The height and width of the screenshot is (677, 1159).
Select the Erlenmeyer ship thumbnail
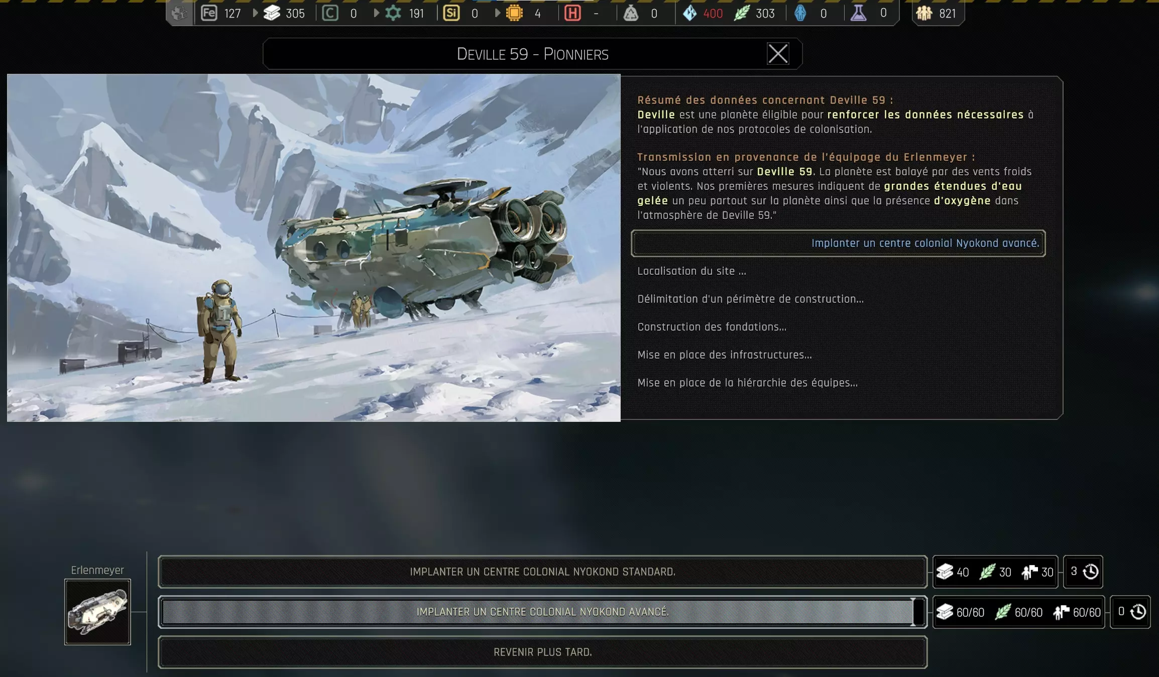(97, 612)
